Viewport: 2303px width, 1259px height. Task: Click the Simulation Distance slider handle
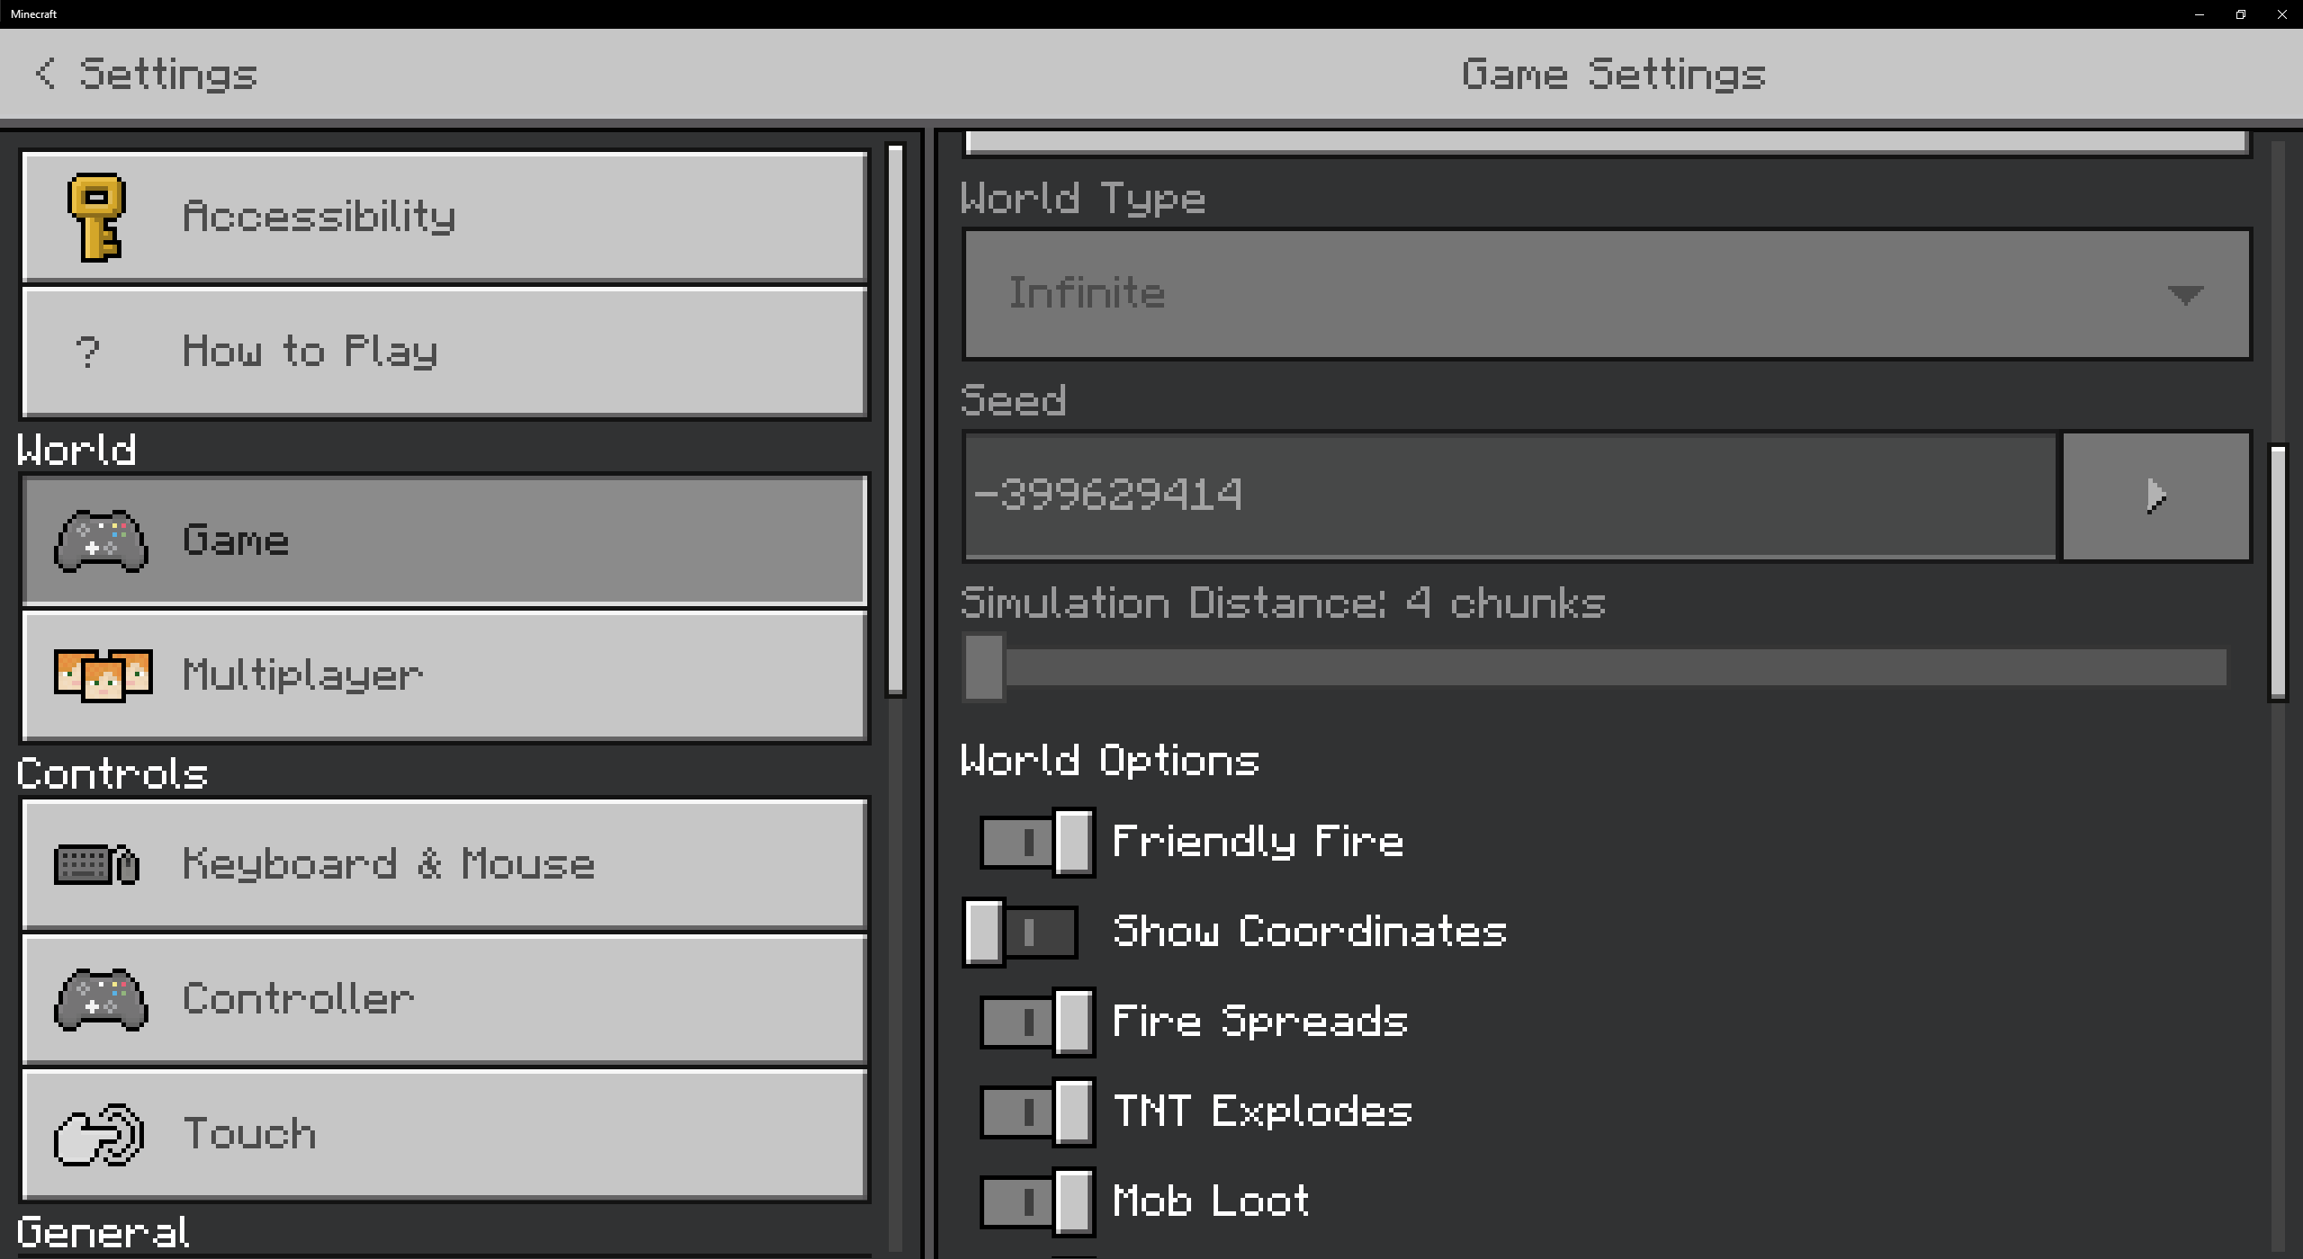click(984, 667)
